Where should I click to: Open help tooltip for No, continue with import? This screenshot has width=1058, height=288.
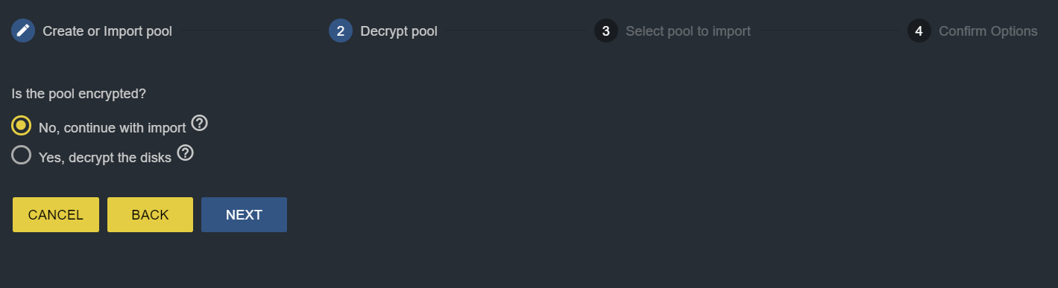(199, 123)
